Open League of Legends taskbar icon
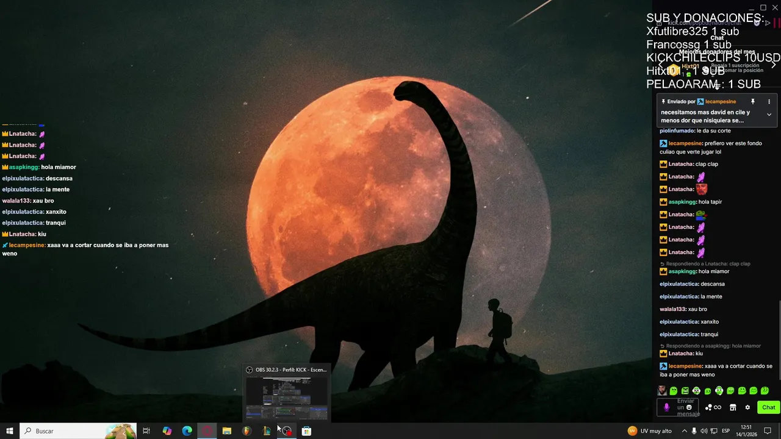This screenshot has height=439, width=781. [x=267, y=431]
